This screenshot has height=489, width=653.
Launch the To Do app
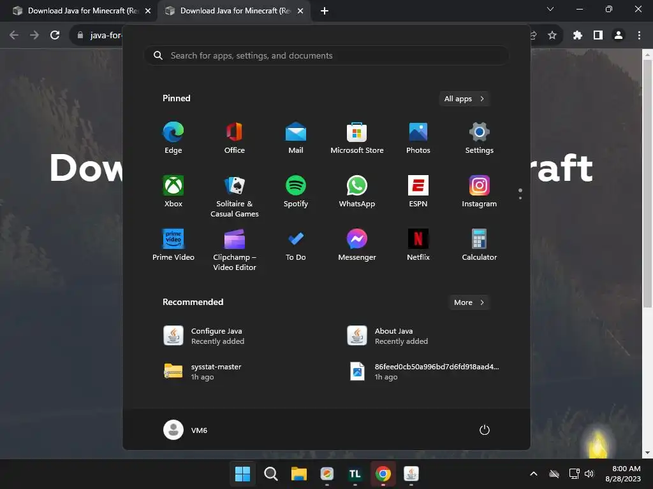[296, 245]
